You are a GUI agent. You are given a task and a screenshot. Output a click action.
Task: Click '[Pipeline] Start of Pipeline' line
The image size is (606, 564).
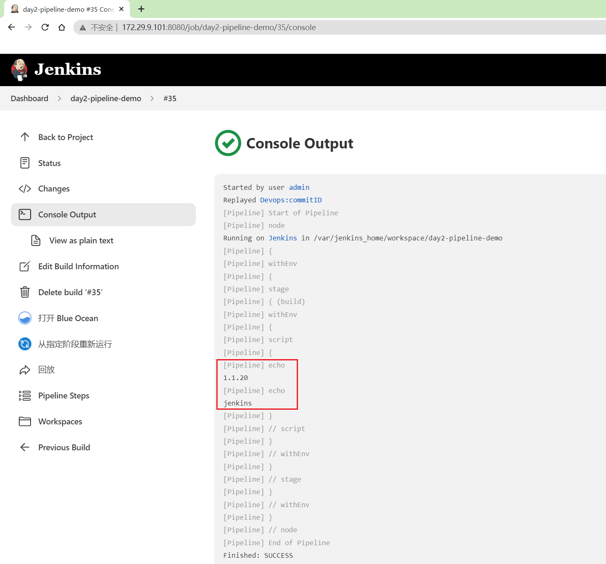coord(280,213)
